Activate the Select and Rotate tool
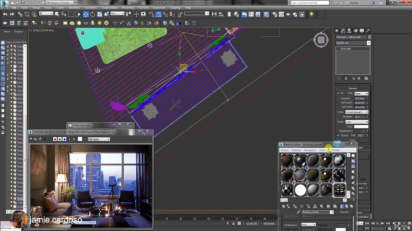The image size is (412, 231). tap(93, 14)
